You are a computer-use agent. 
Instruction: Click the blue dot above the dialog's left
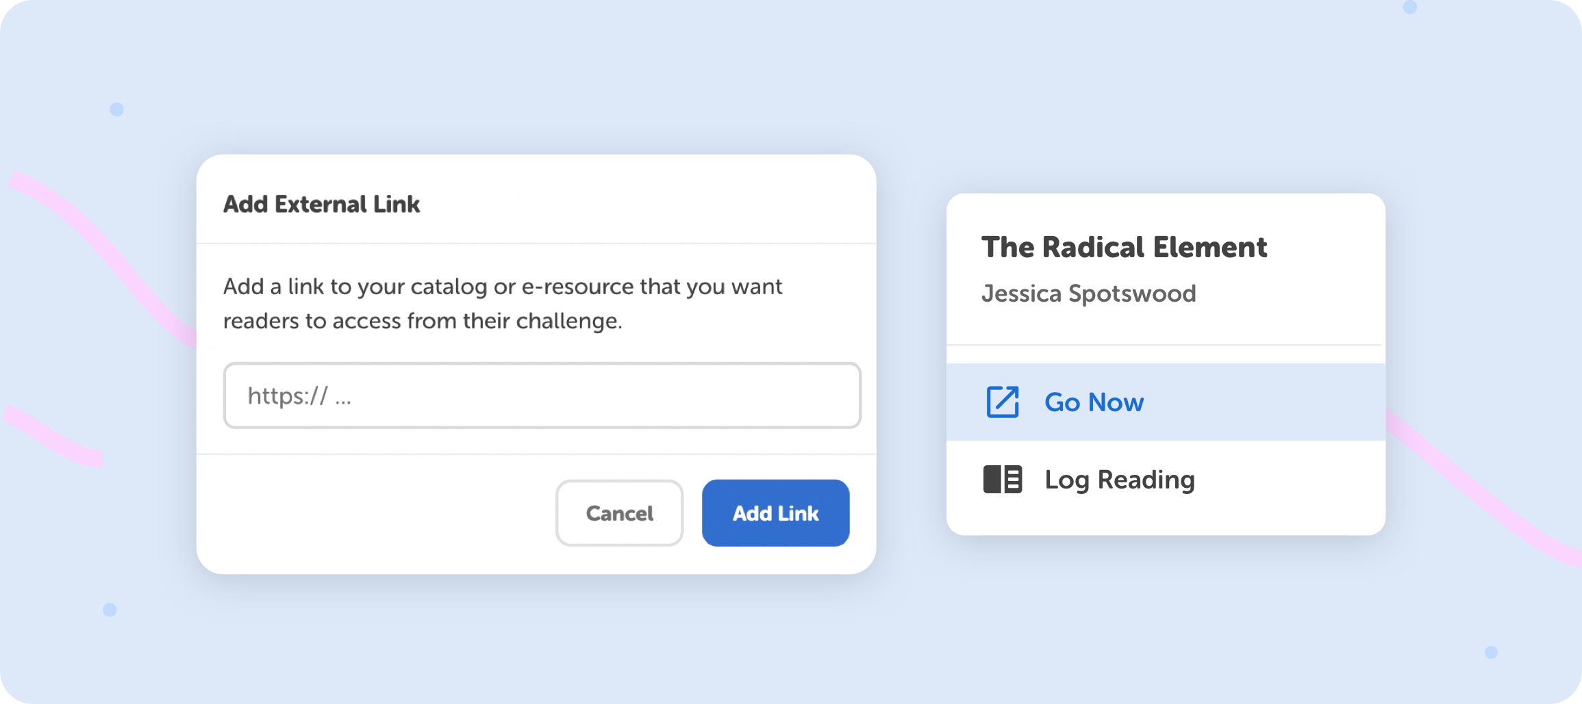pyautogui.click(x=117, y=109)
